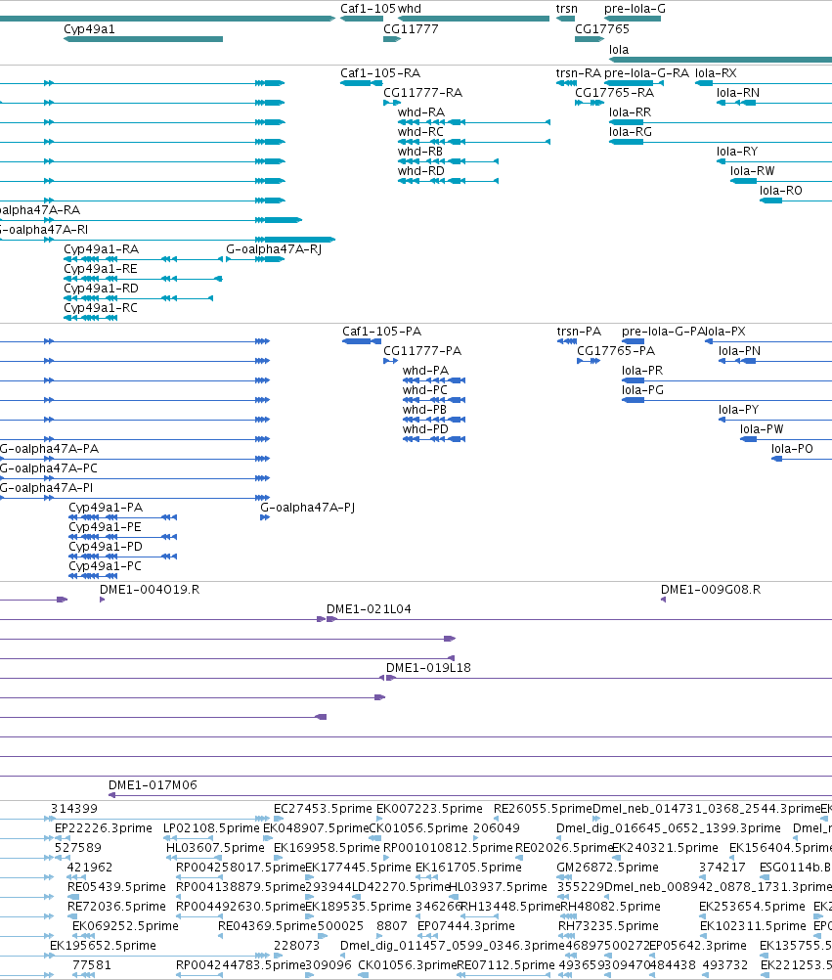Viewport: 832px width, 980px height.
Task: Select protein lola-PR
Action: tap(726, 380)
